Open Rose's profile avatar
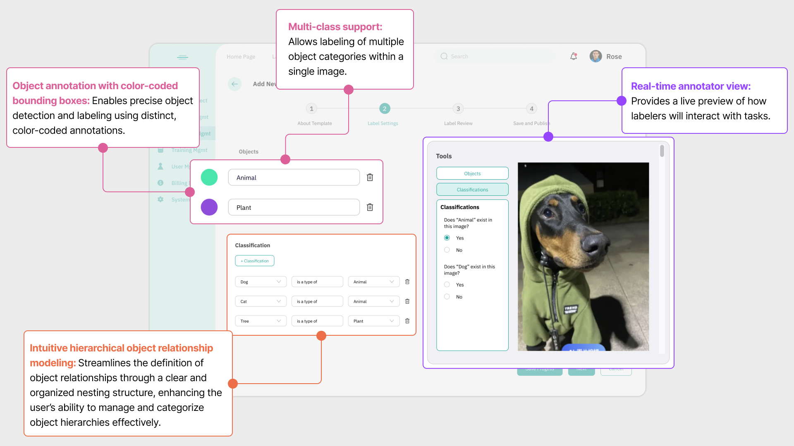794x446 pixels. coord(595,57)
